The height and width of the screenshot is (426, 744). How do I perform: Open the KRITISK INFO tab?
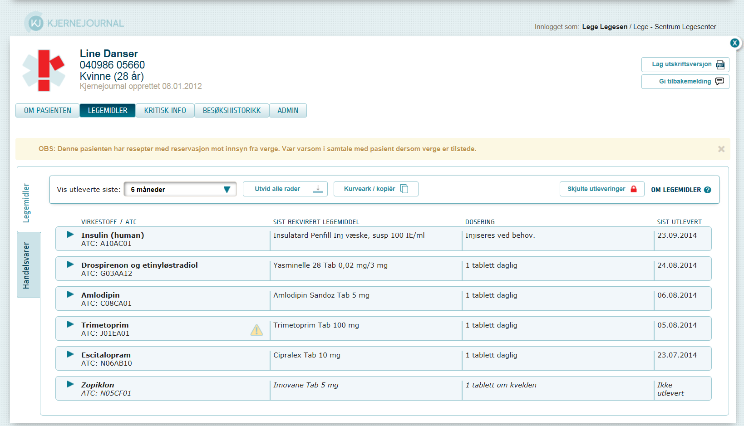(x=165, y=111)
